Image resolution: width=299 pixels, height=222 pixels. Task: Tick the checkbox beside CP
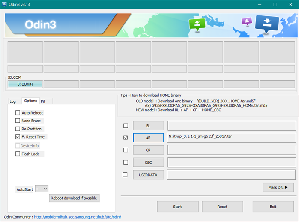tap(126, 150)
